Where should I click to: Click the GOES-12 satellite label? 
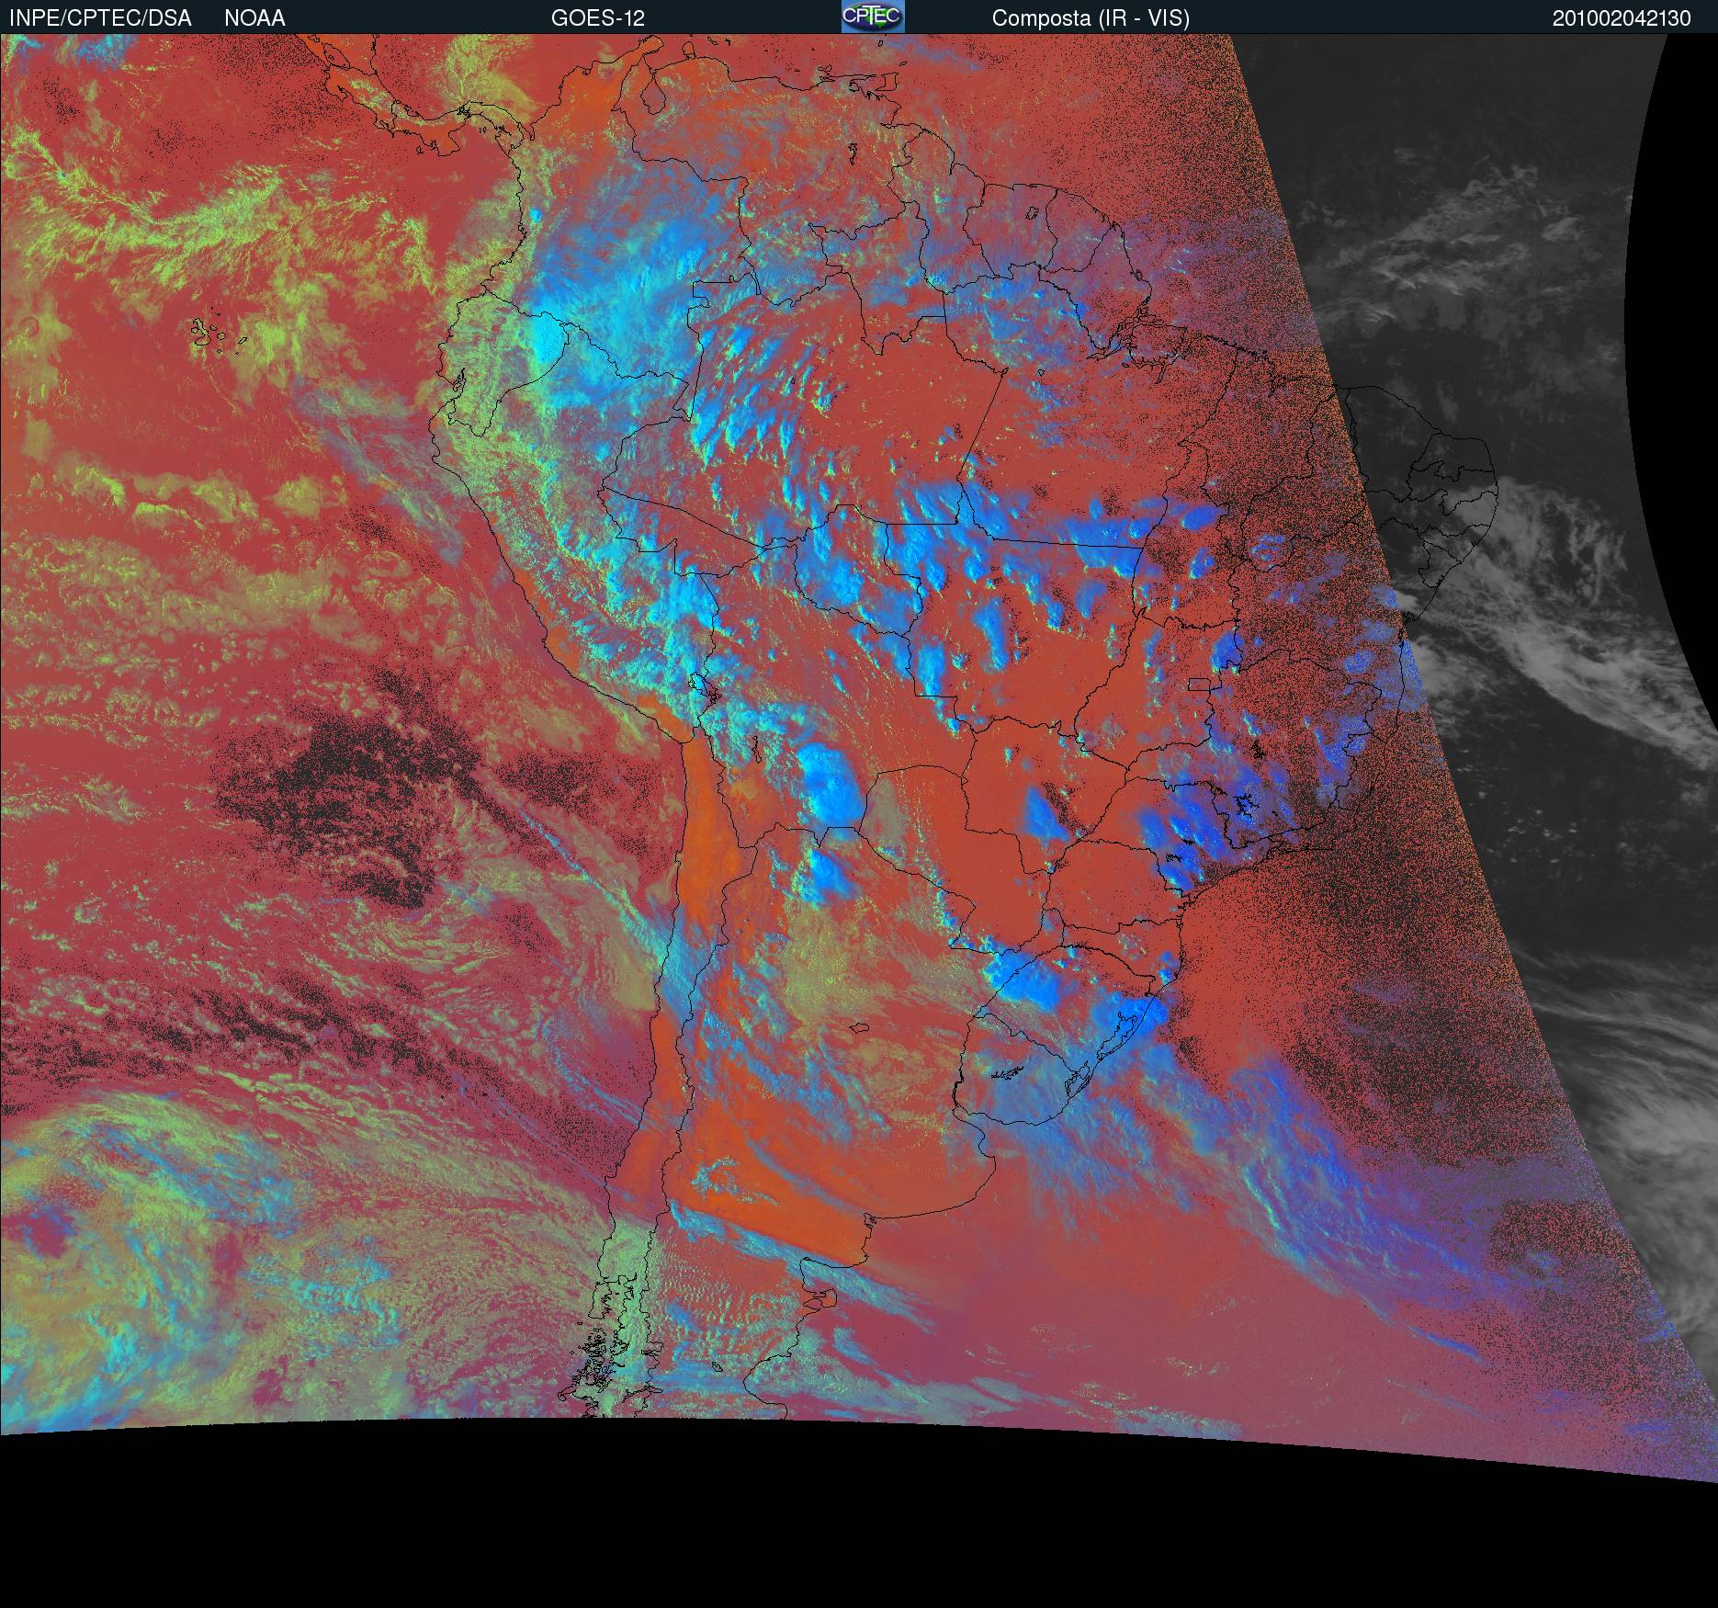pyautogui.click(x=598, y=18)
